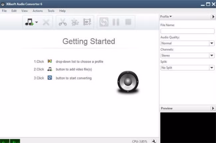This screenshot has width=216, height=143.
Task: Open the Split dropdown
Action: tap(212, 68)
